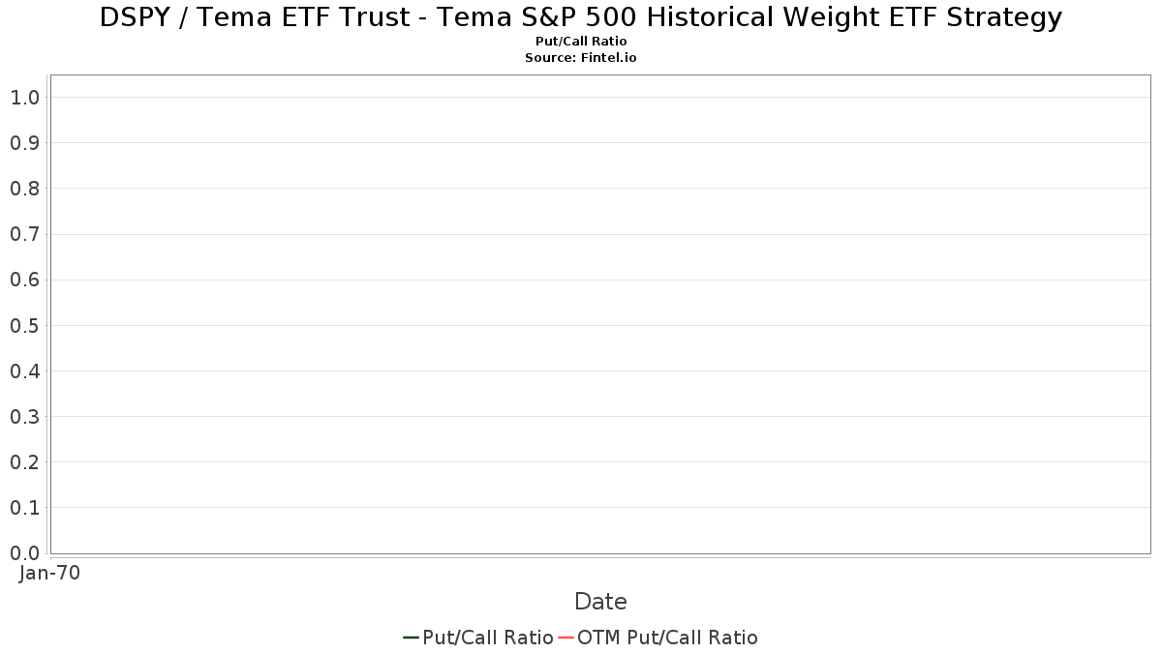Image resolution: width=1162 pixels, height=653 pixels.
Task: Click the 0.5 y-axis label
Action: coord(24,325)
